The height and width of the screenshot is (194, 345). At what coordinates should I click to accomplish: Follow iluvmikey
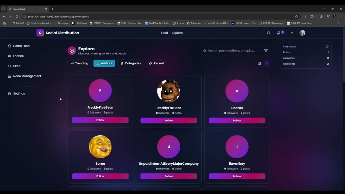pyautogui.click(x=237, y=176)
